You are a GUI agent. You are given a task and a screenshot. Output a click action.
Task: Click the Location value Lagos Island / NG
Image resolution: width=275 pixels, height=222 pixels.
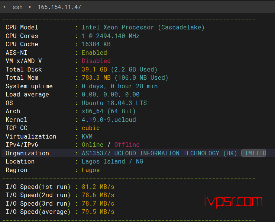[113, 162]
